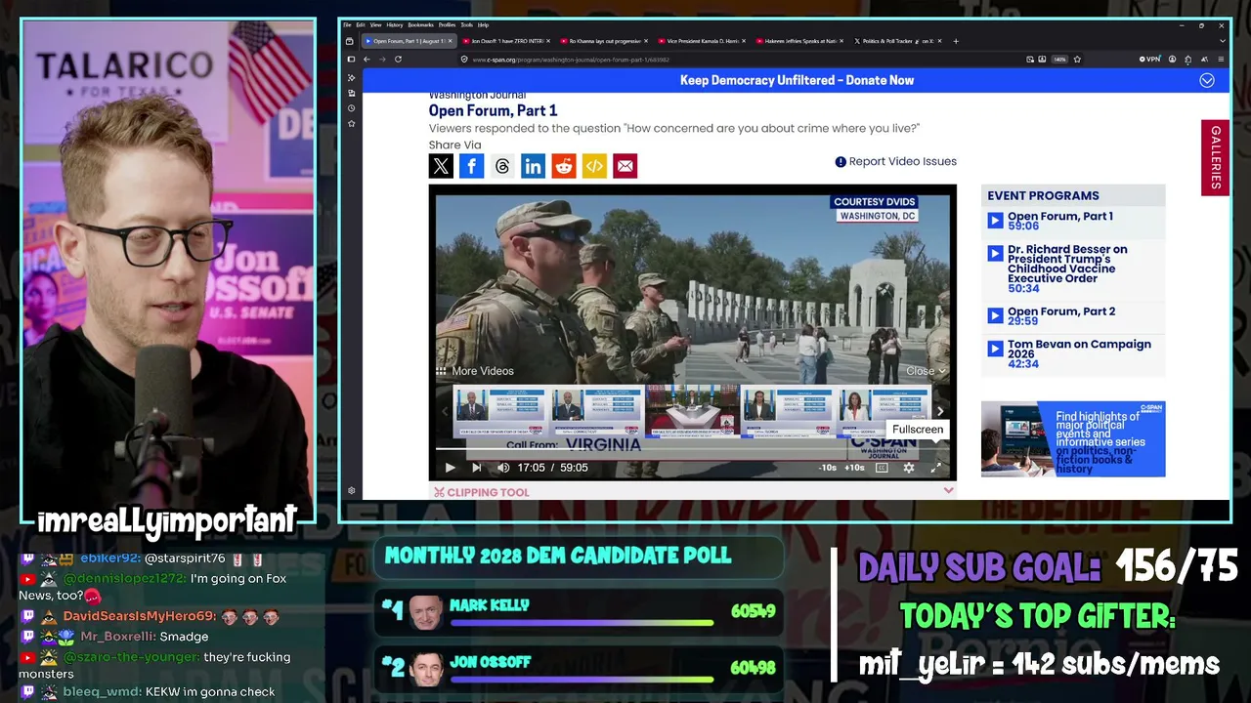Open the sparkle AI chatbot in the sidebar

click(x=351, y=77)
